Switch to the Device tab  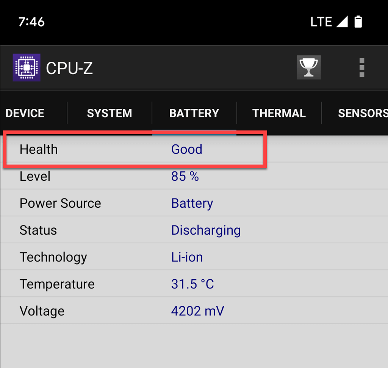point(25,113)
